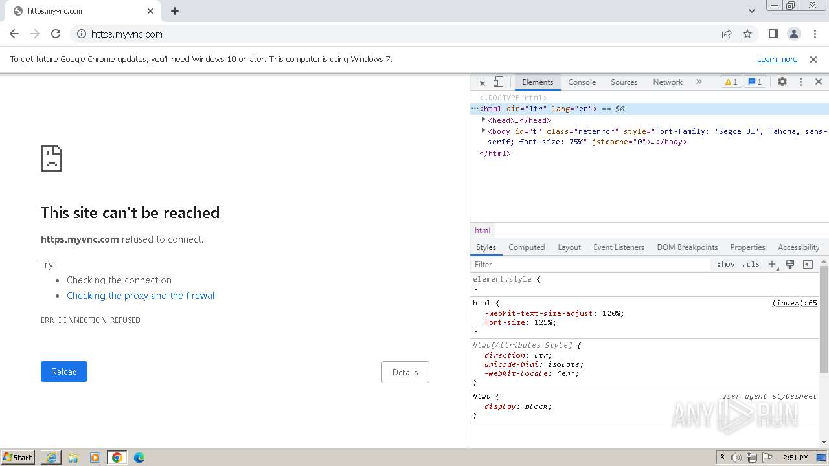The height and width of the screenshot is (466, 829).
Task: Open DevTools settings gear
Action: click(782, 82)
